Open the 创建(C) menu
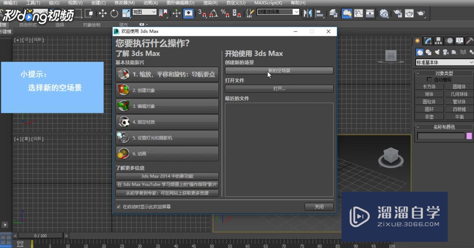474x248 pixels. (98, 3)
